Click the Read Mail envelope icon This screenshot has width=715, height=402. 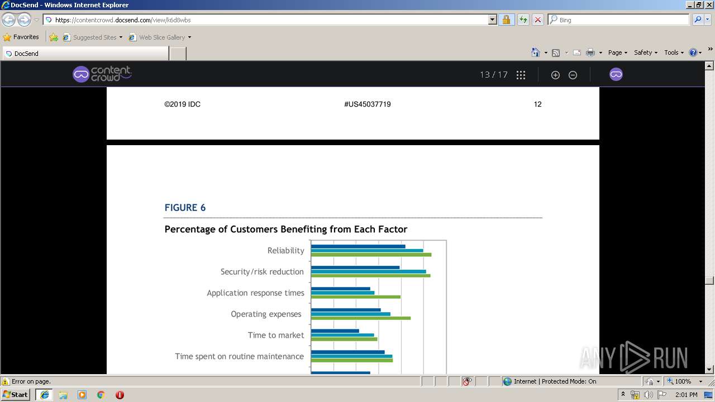577,52
